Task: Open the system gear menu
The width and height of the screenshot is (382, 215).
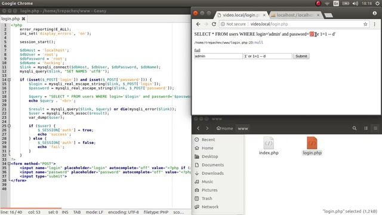Action: pos(378,4)
